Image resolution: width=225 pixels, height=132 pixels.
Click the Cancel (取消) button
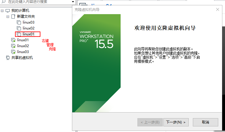(x=206, y=122)
